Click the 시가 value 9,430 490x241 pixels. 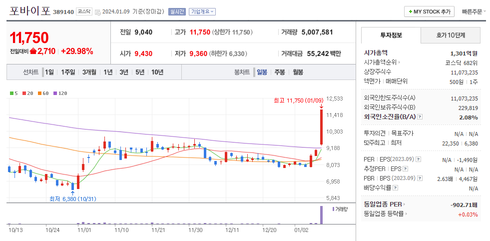143,53
